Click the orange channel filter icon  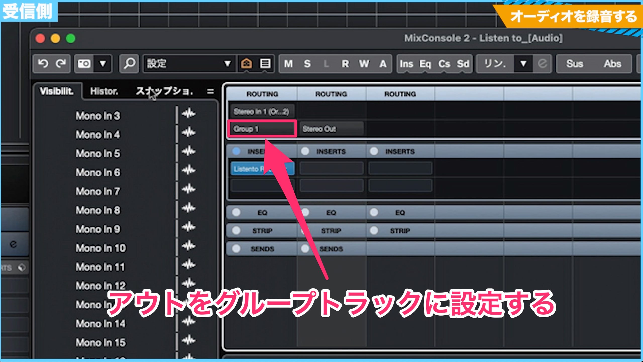point(246,64)
